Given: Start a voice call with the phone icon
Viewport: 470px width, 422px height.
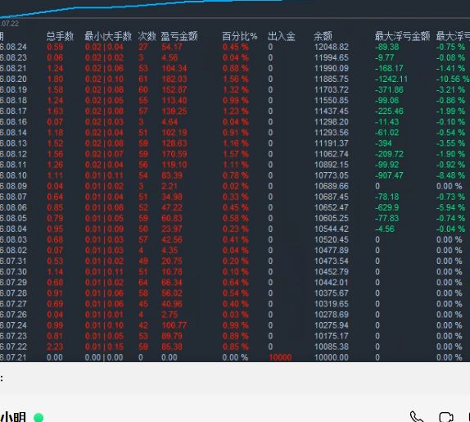Looking at the screenshot, I should (x=417, y=417).
